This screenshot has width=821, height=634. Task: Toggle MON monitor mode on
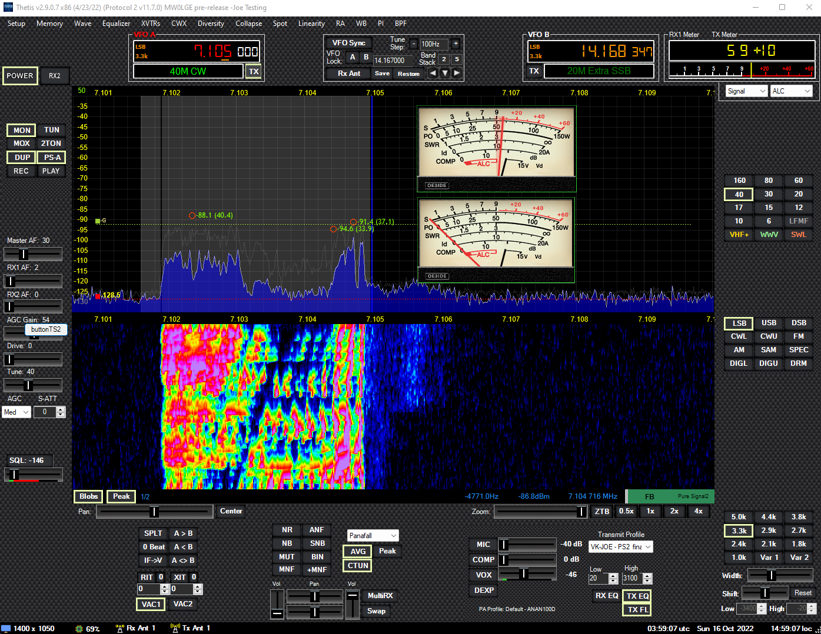point(21,130)
